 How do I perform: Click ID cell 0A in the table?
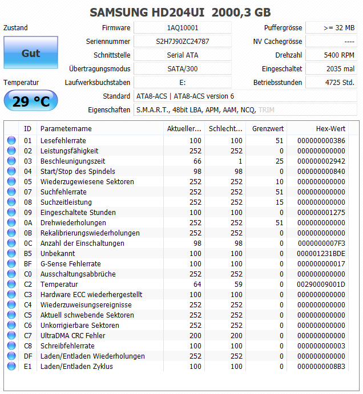click(x=28, y=222)
